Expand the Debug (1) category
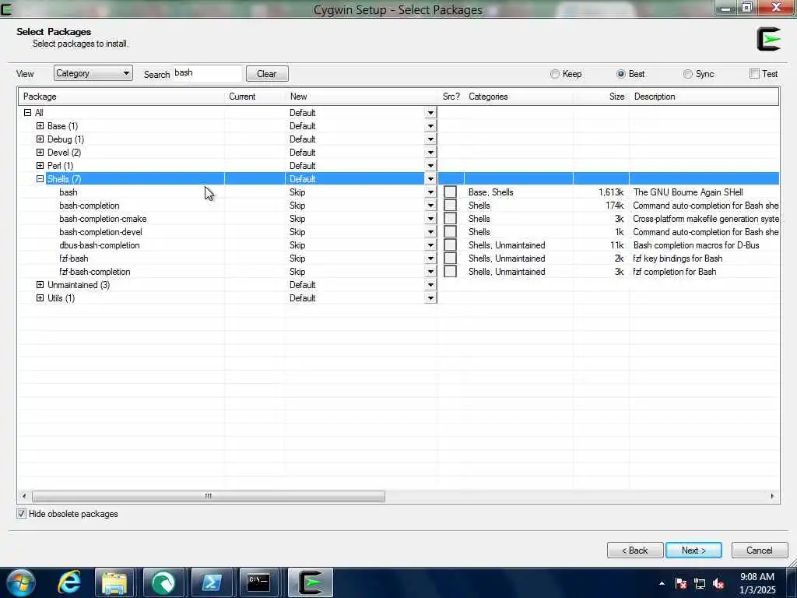Screen dimensions: 797x598 click(x=40, y=139)
